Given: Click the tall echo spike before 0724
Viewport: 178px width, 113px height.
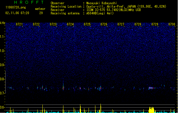Looking at the screenshot, I should 63,85.
